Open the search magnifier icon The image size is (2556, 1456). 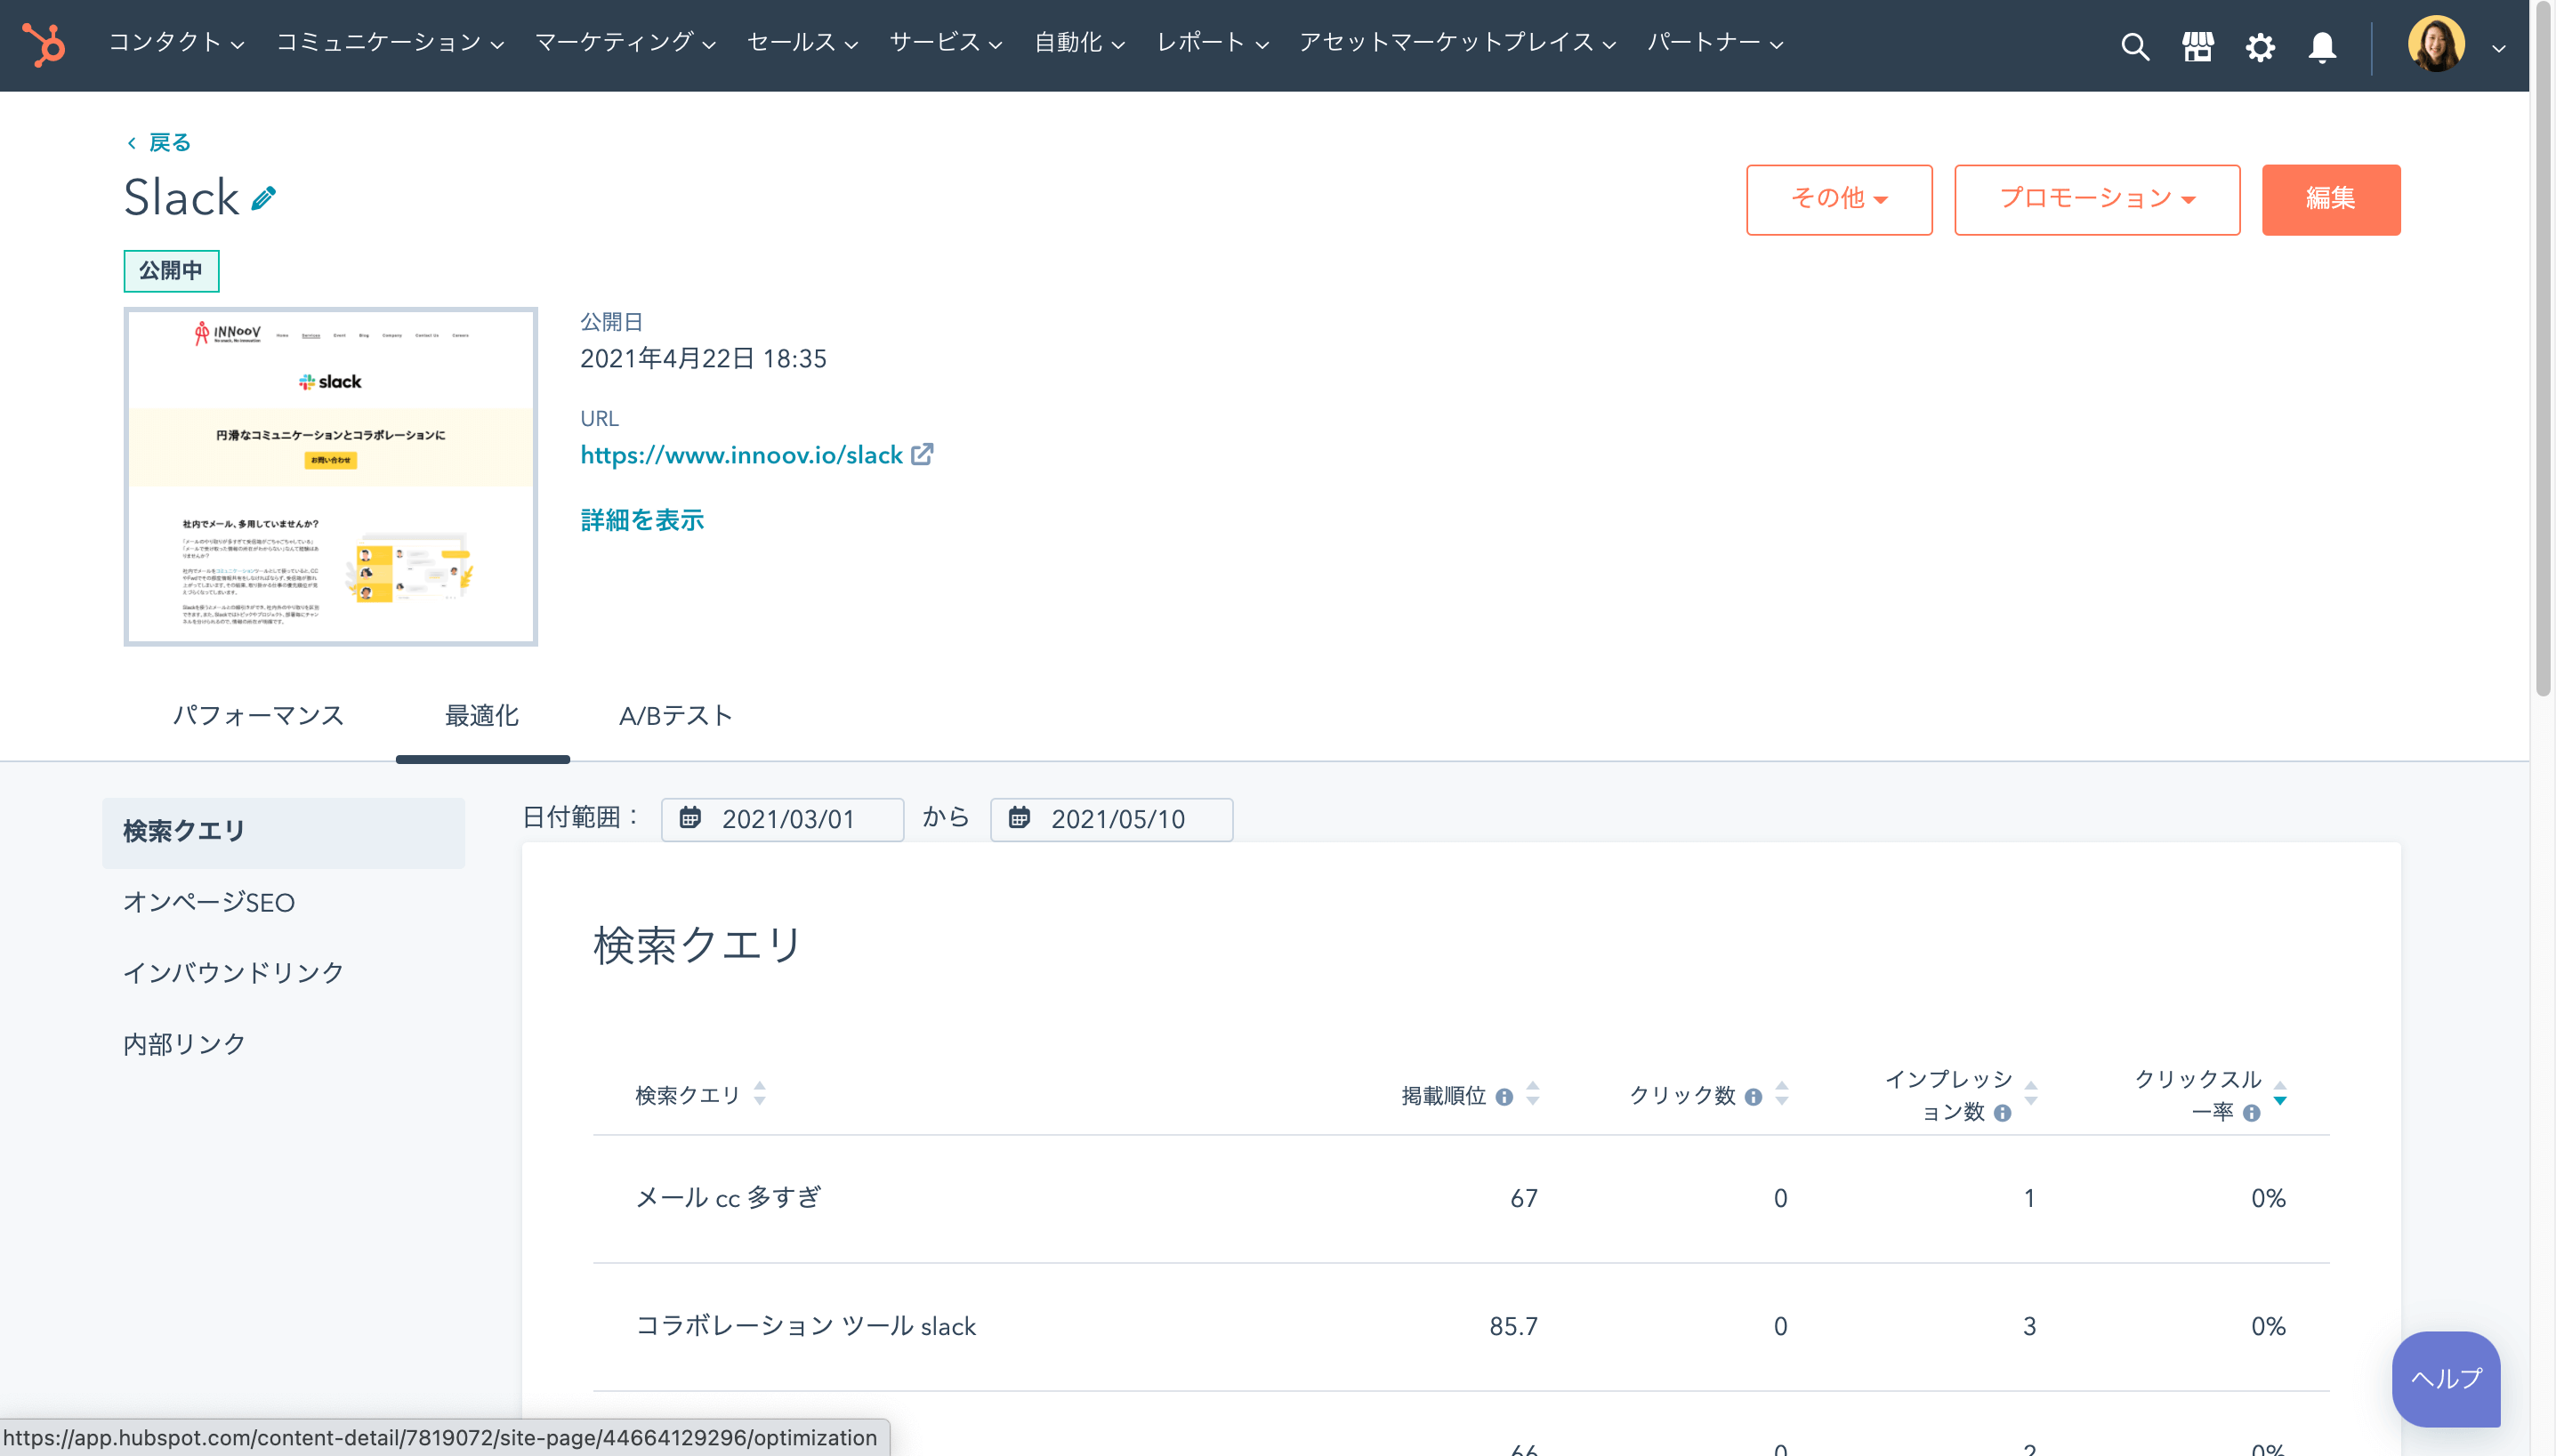[2134, 46]
